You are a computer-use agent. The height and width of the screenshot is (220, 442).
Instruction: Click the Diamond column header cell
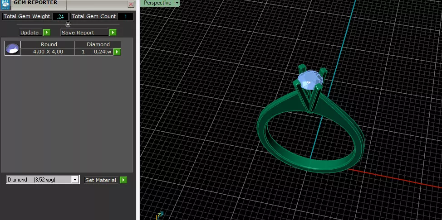tap(98, 44)
